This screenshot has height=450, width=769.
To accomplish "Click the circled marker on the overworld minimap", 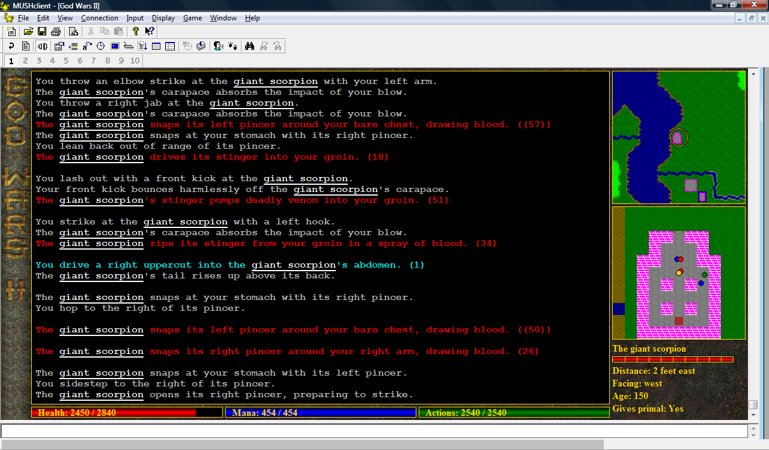I will coord(678,138).
